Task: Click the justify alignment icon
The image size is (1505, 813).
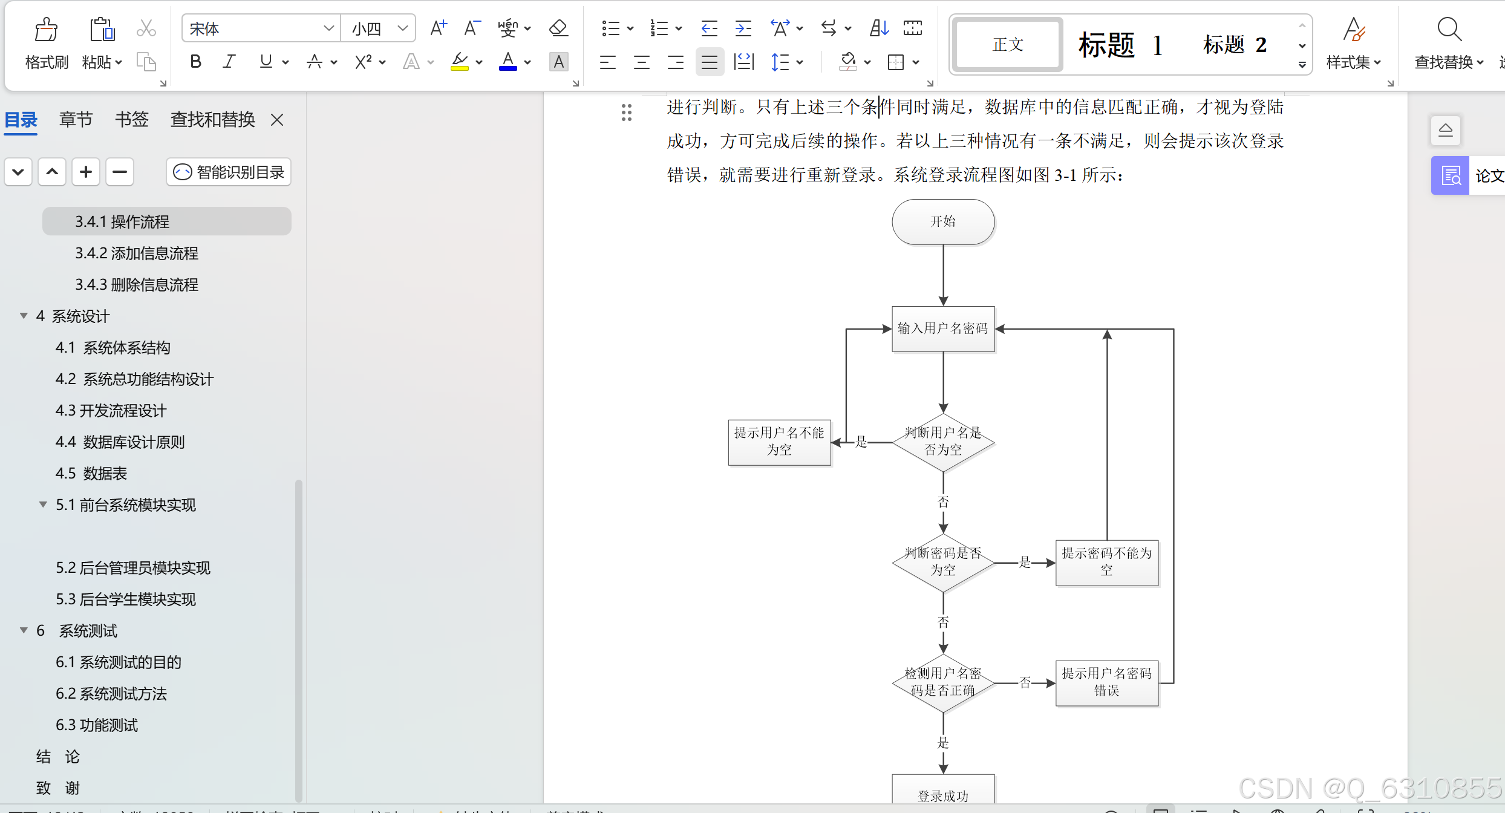Action: pos(709,61)
